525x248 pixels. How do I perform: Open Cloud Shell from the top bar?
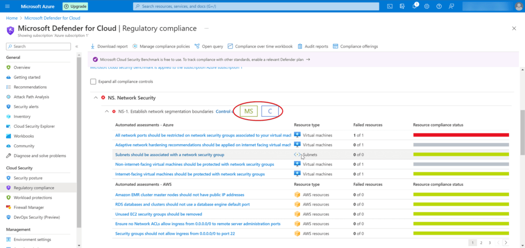click(x=390, y=6)
